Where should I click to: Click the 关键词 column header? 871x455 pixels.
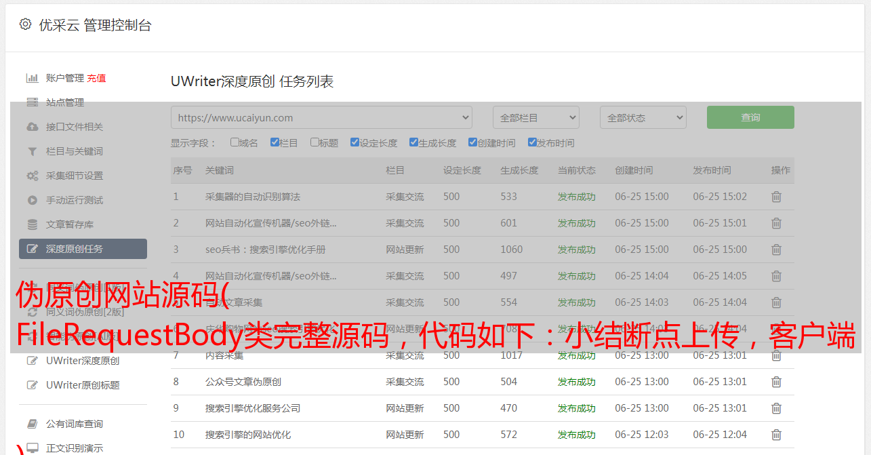click(220, 170)
